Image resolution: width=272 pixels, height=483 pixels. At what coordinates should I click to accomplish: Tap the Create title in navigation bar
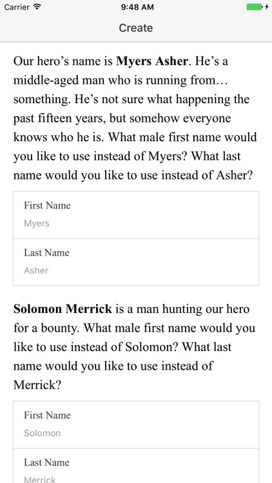(x=136, y=28)
